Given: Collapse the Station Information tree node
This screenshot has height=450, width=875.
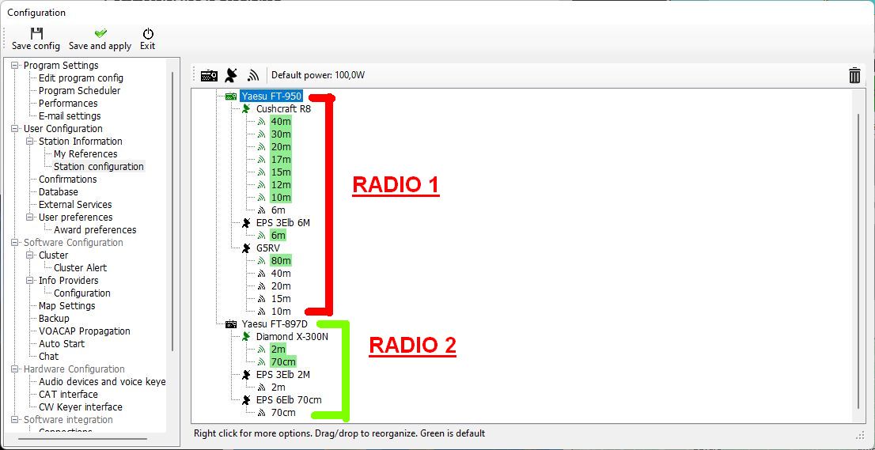Looking at the screenshot, I should pyautogui.click(x=30, y=141).
